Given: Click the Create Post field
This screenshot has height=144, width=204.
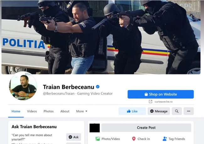Looking at the screenshot, I should pyautogui.click(x=146, y=128).
